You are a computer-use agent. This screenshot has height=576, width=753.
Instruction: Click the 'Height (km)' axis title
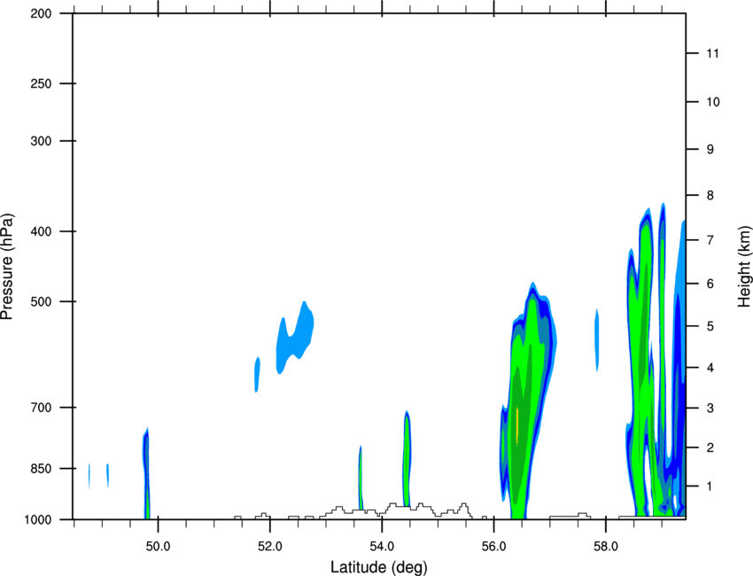[x=744, y=266]
